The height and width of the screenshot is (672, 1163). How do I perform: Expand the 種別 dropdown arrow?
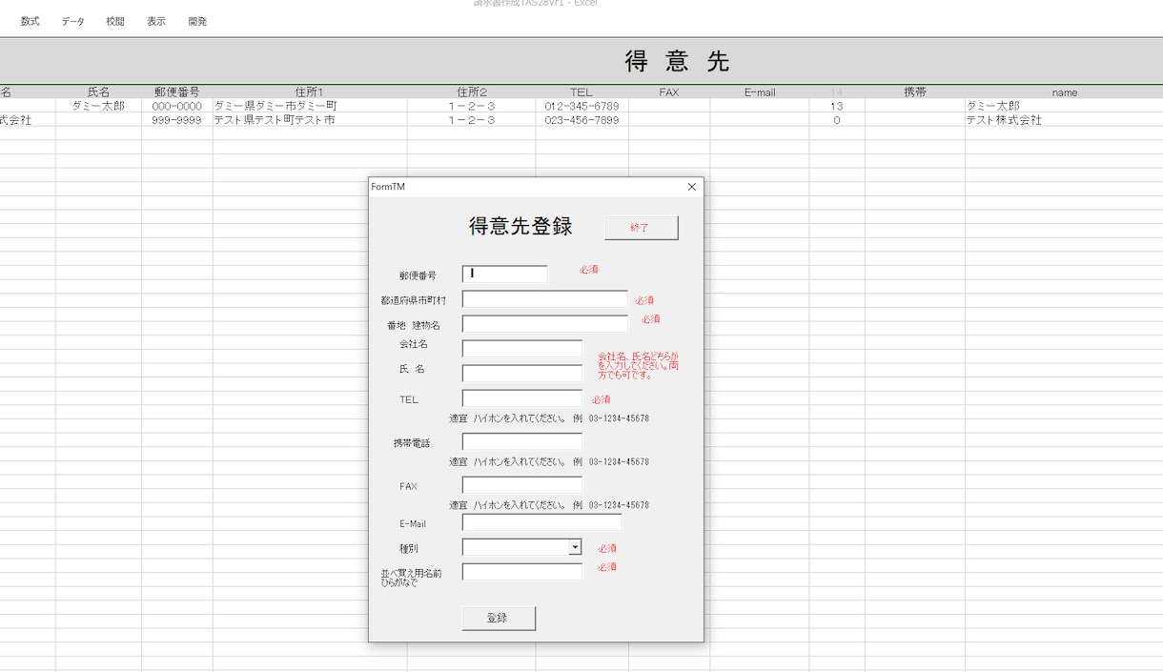click(x=575, y=547)
